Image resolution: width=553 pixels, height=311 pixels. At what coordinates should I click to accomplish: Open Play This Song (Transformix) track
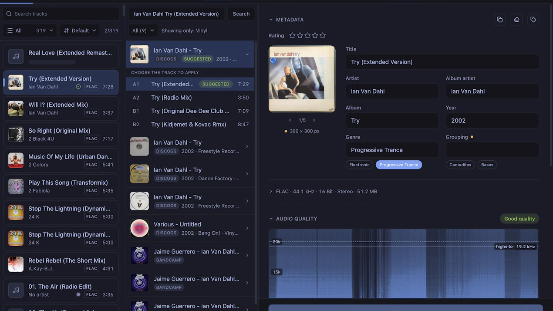click(61, 186)
